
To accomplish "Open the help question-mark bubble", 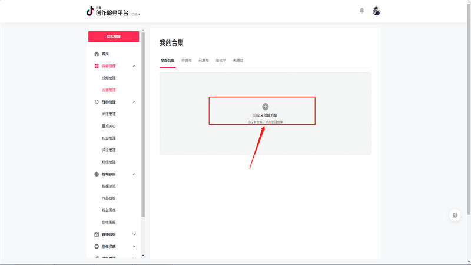I will (455, 216).
